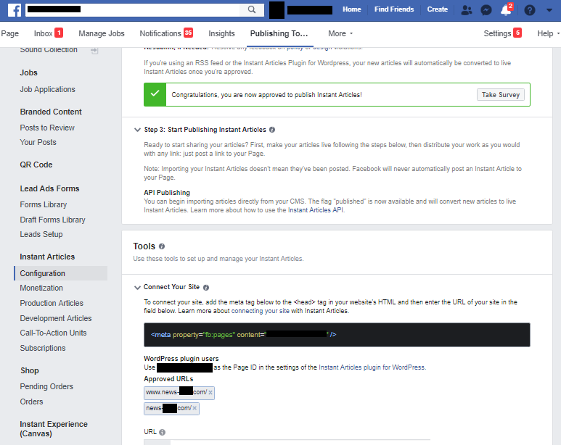Viewport: 561px width, 445px height.
Task: Open Draft Forms Library in sidebar
Action: [52, 220]
